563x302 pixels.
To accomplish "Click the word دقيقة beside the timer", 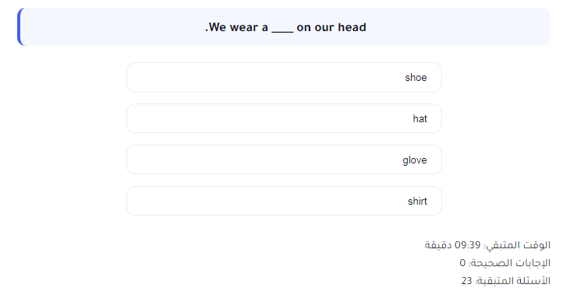I will [438, 245].
